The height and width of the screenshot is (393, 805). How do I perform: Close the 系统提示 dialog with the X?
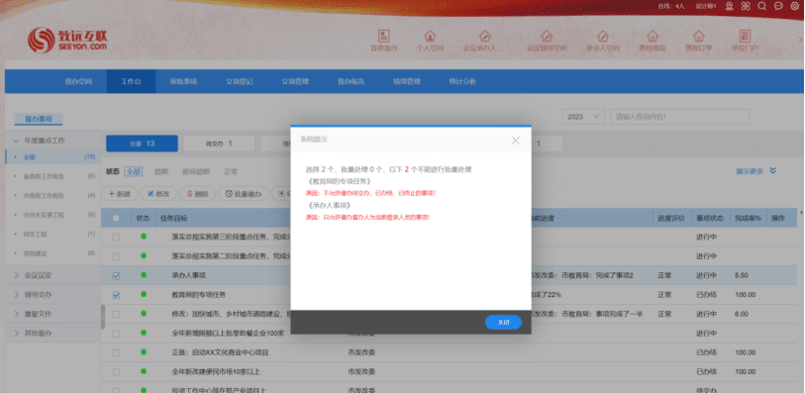[x=516, y=140]
